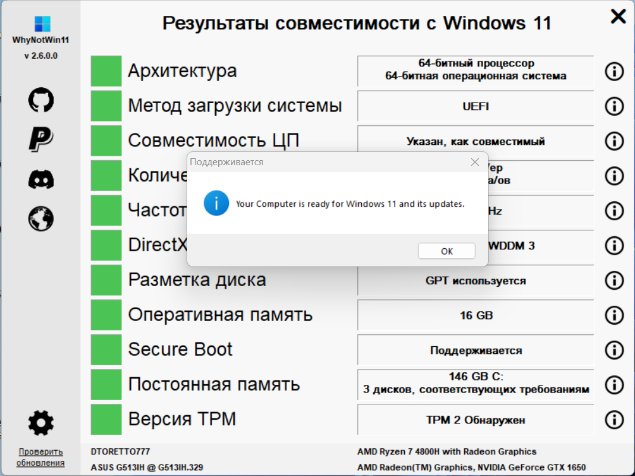Show info for Secure Boot row
The width and height of the screenshot is (635, 476).
(x=614, y=350)
